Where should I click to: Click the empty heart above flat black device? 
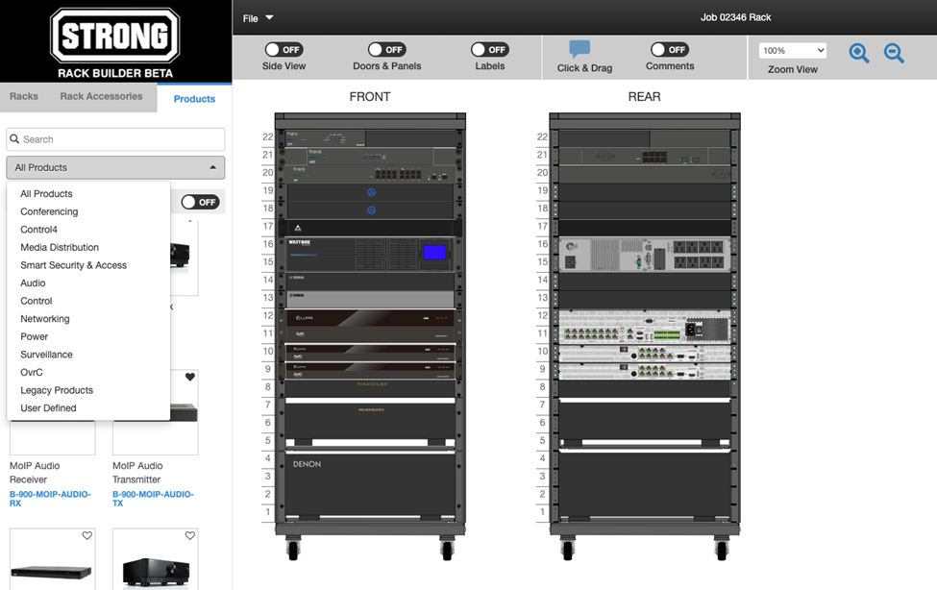coord(87,535)
